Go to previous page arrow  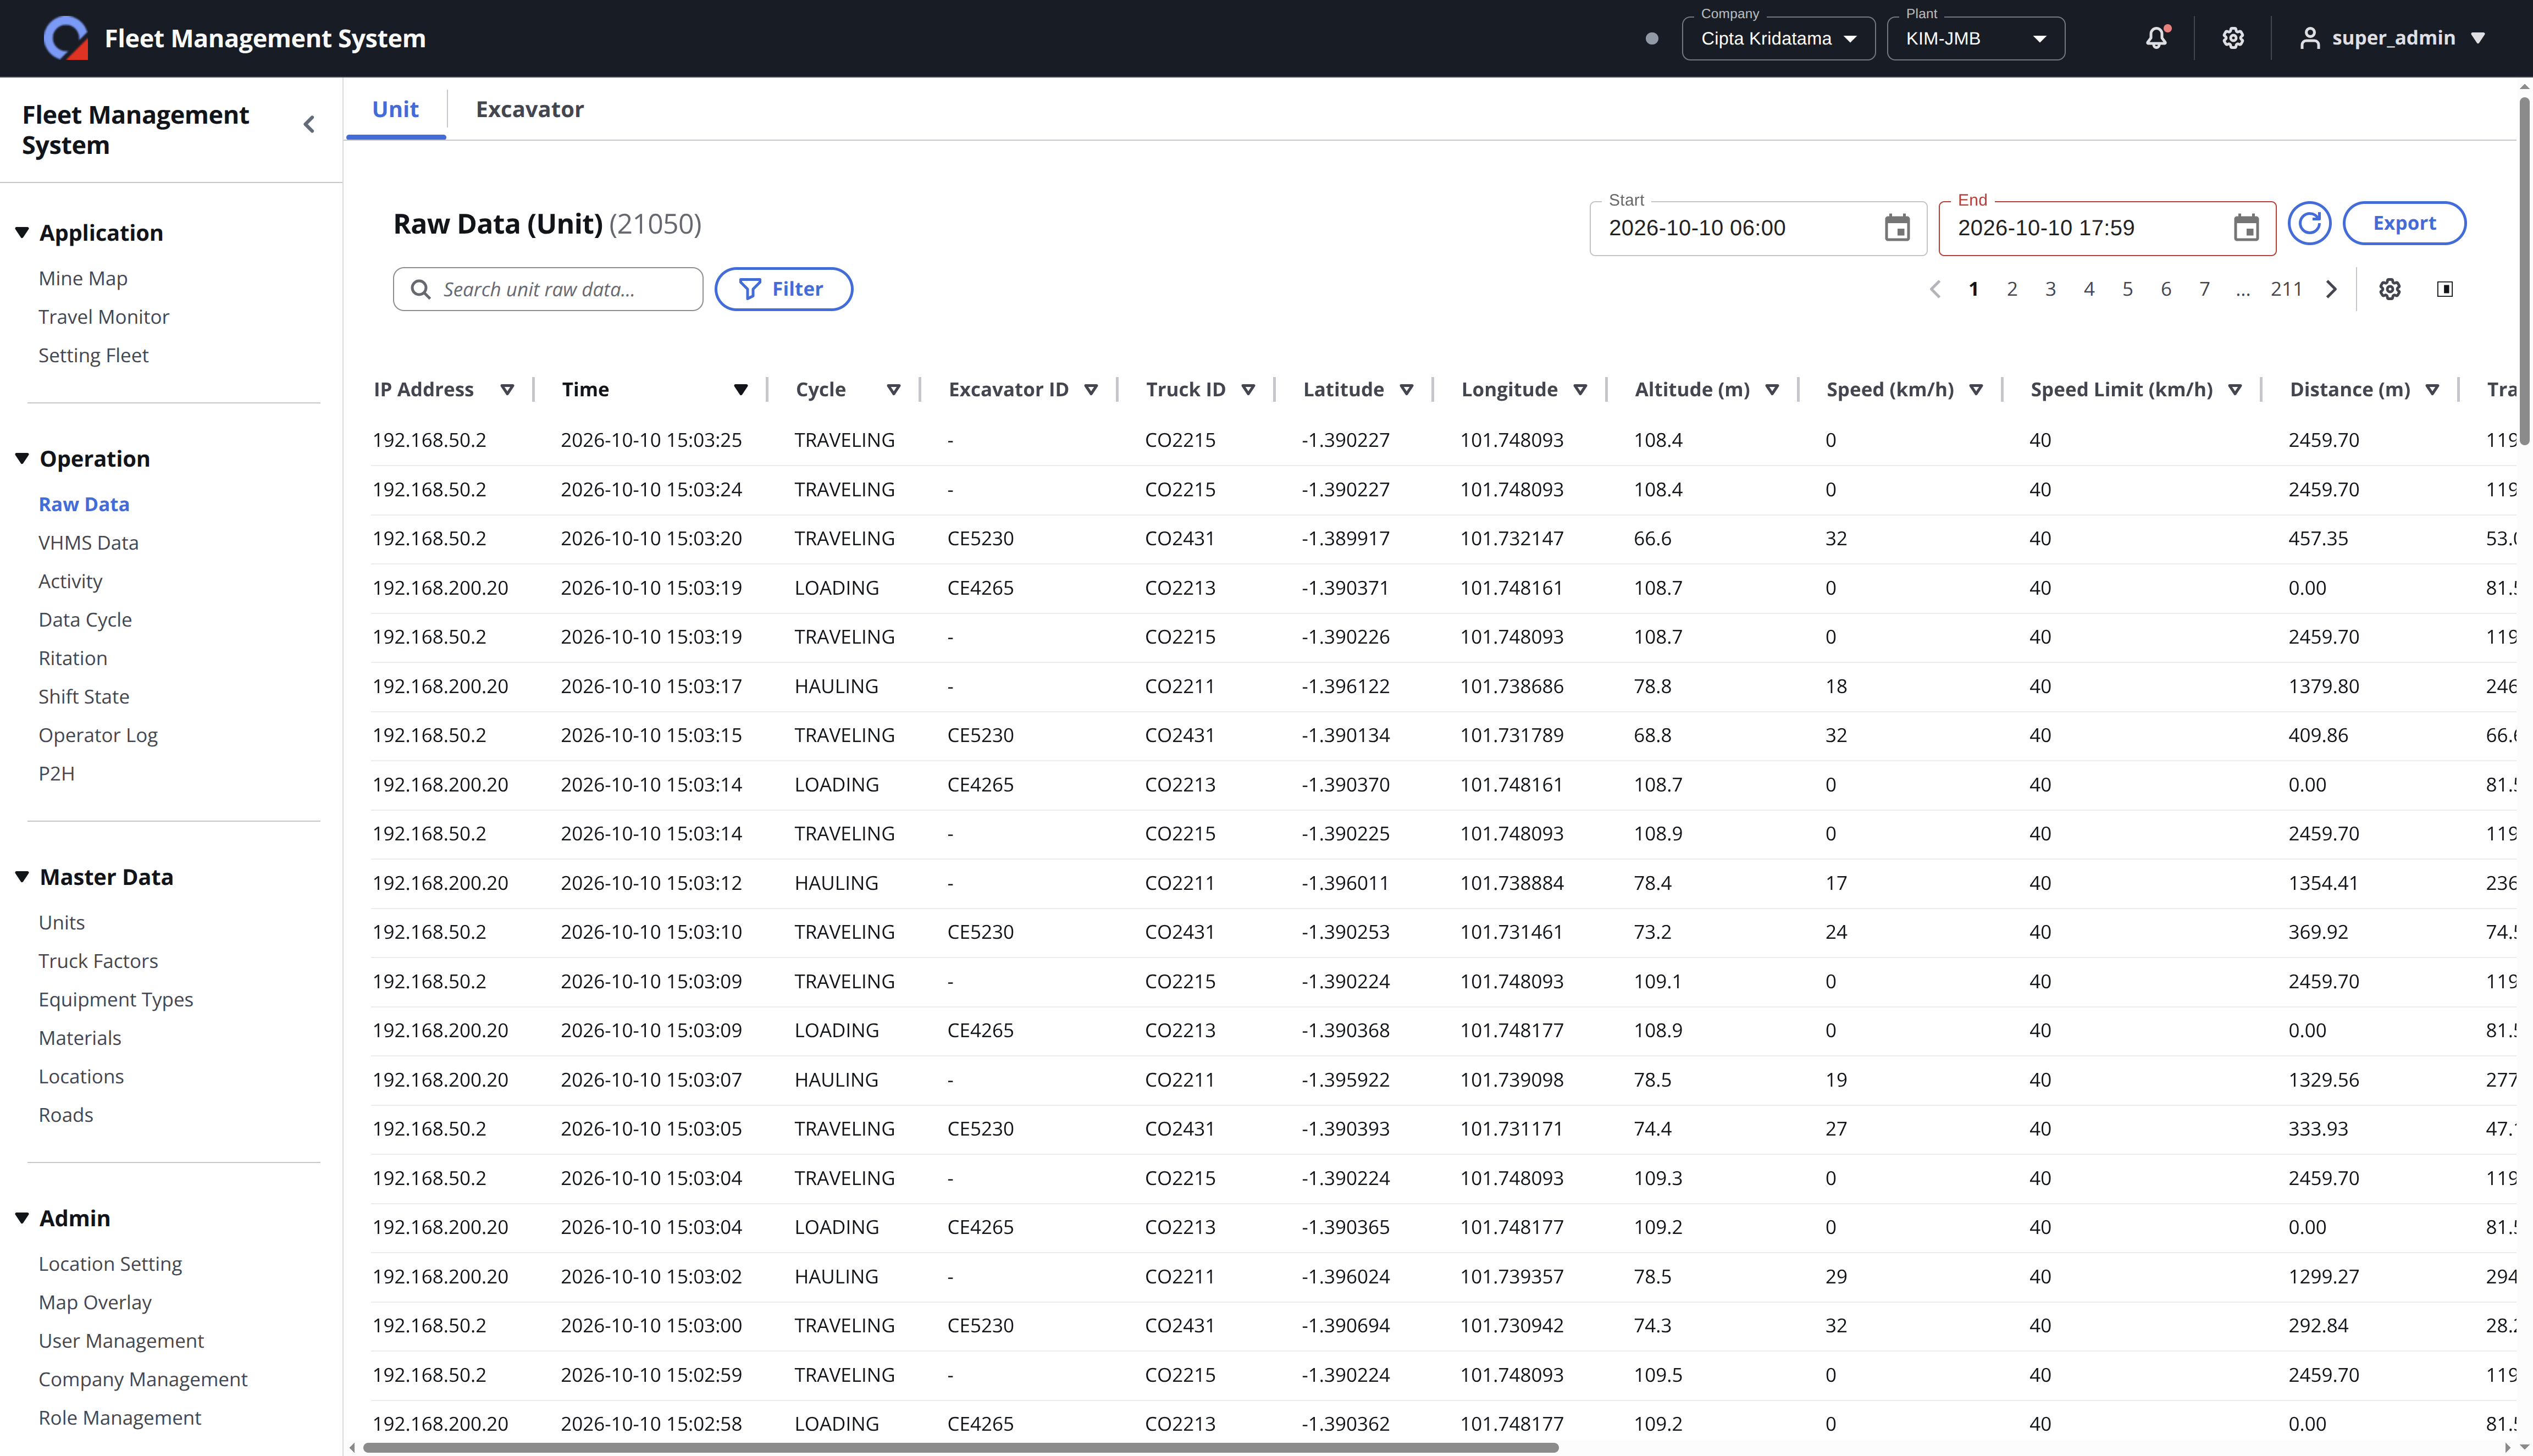1935,289
